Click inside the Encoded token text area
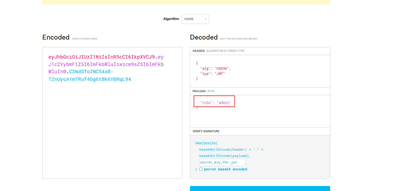 point(112,113)
